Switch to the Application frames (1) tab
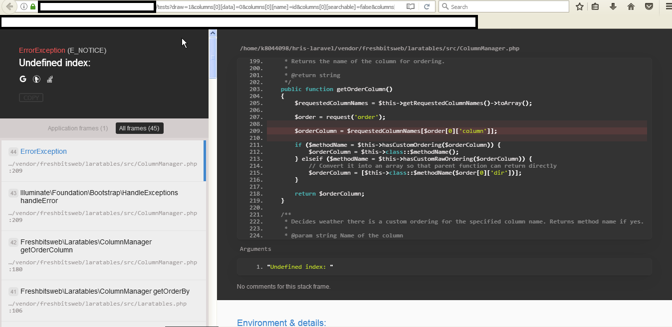This screenshot has width=672, height=327. (x=78, y=128)
